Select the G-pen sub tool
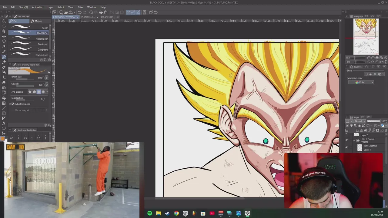This screenshot has height=218, width=388. [28, 28]
